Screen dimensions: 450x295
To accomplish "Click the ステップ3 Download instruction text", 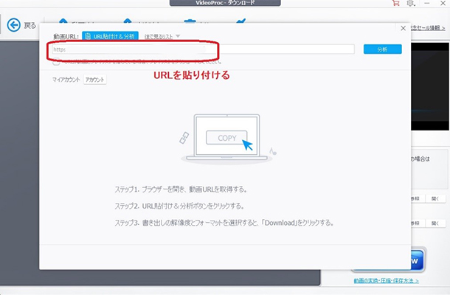I will [x=224, y=223].
